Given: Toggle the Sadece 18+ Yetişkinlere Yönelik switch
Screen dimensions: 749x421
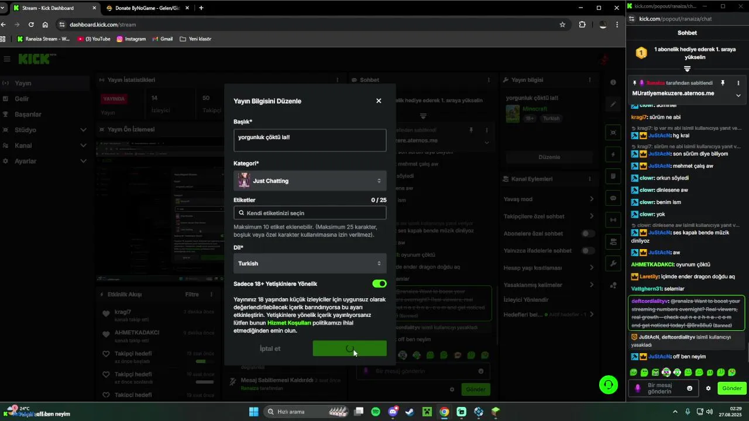Looking at the screenshot, I should point(379,284).
